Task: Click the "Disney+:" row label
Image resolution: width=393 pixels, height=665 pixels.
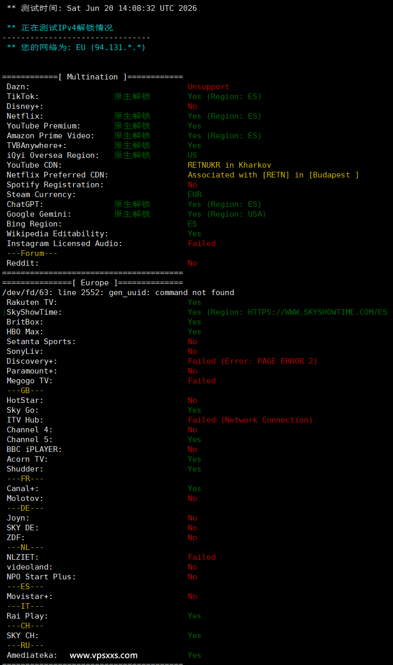Action: (x=25, y=106)
